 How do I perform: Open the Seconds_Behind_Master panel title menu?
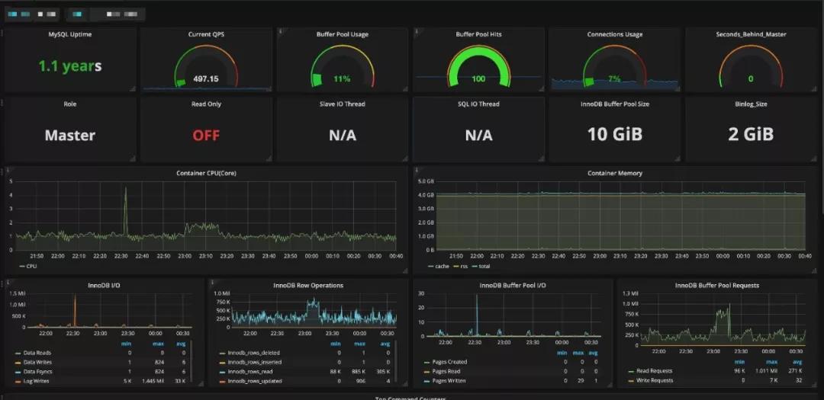(x=751, y=34)
